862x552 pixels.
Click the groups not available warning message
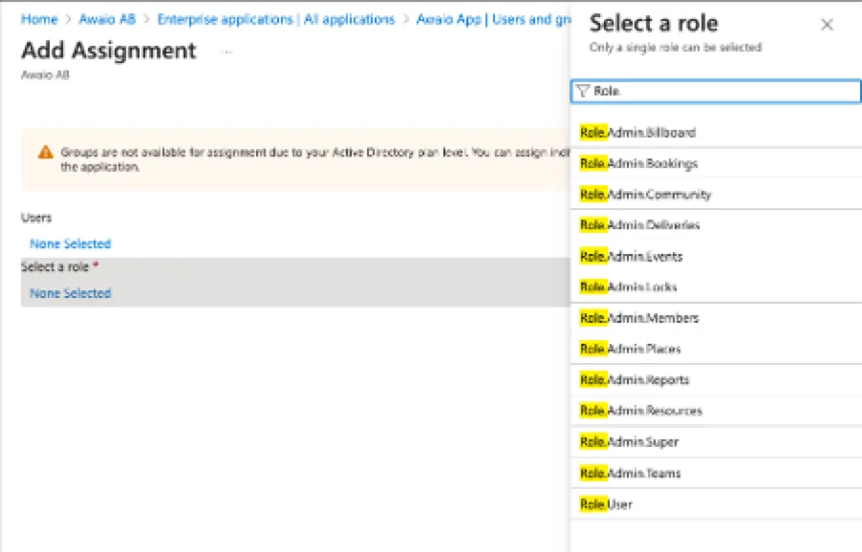pyautogui.click(x=315, y=159)
